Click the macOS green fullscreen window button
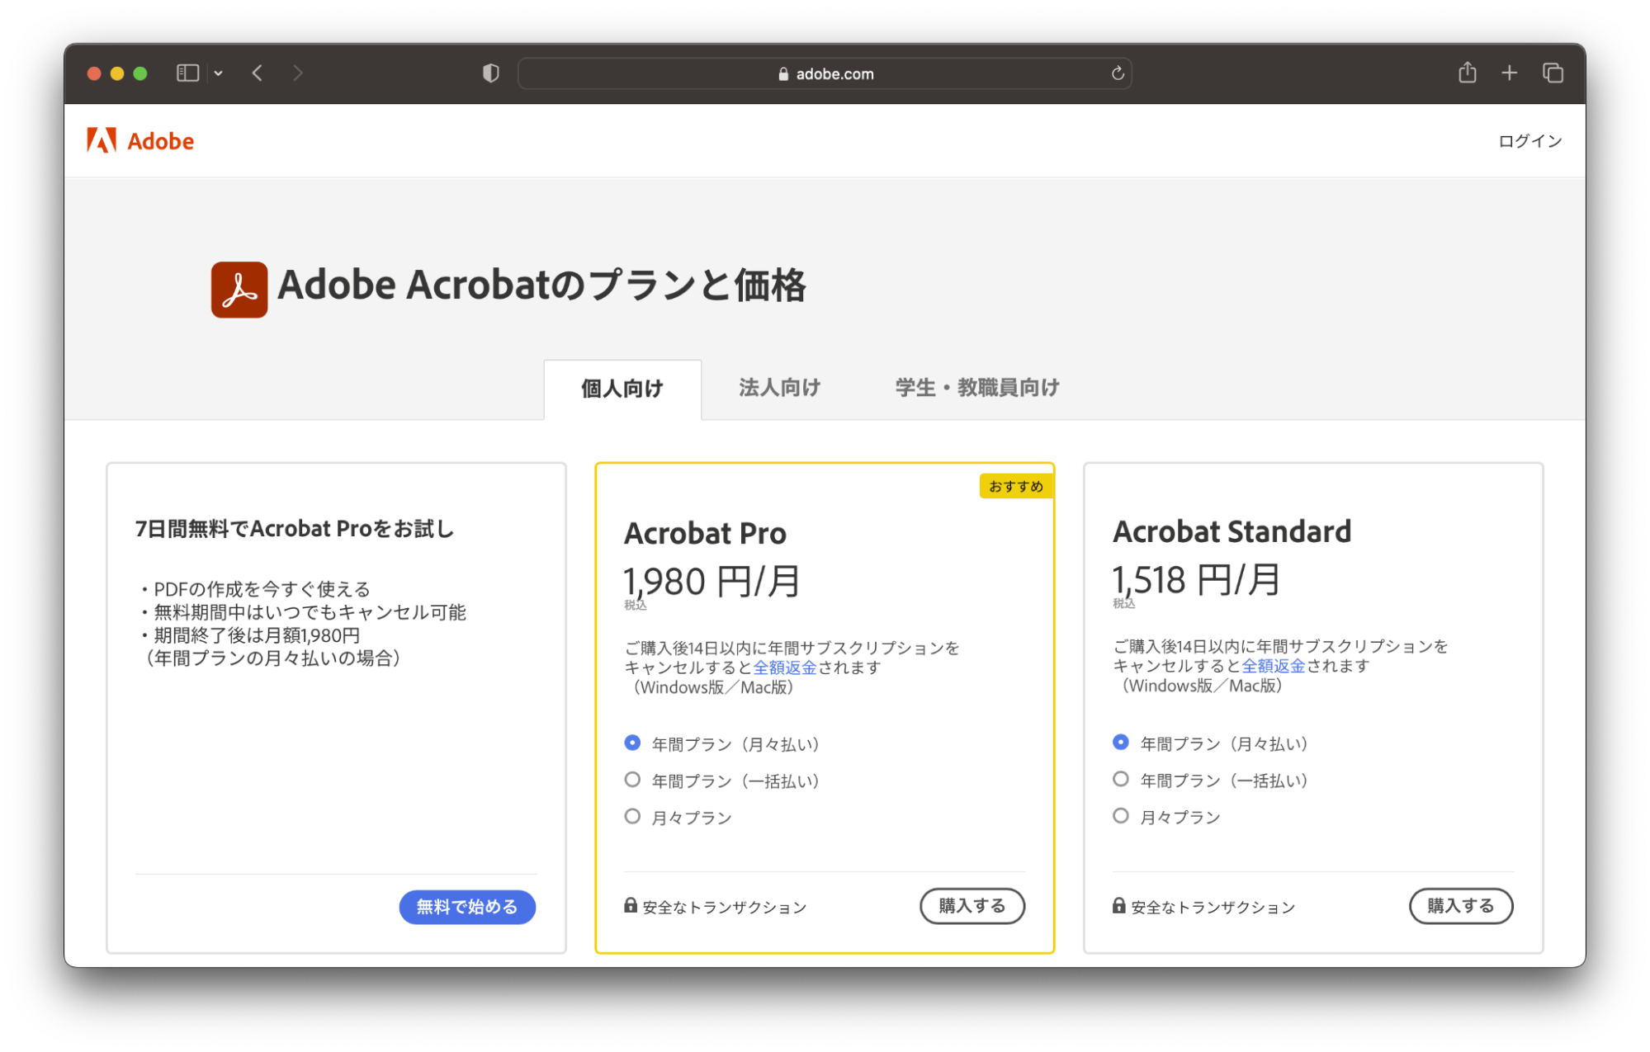Viewport: 1650px width, 1052px height. pos(140,73)
